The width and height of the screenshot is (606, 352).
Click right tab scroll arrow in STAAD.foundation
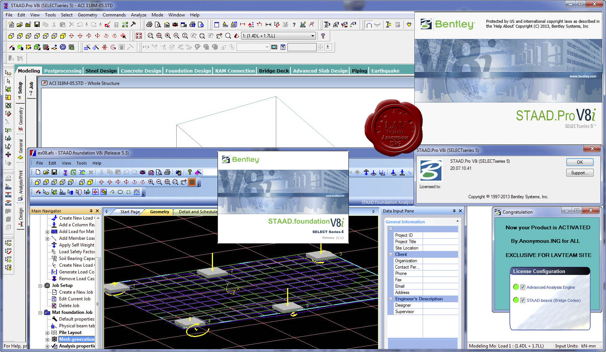click(x=373, y=212)
